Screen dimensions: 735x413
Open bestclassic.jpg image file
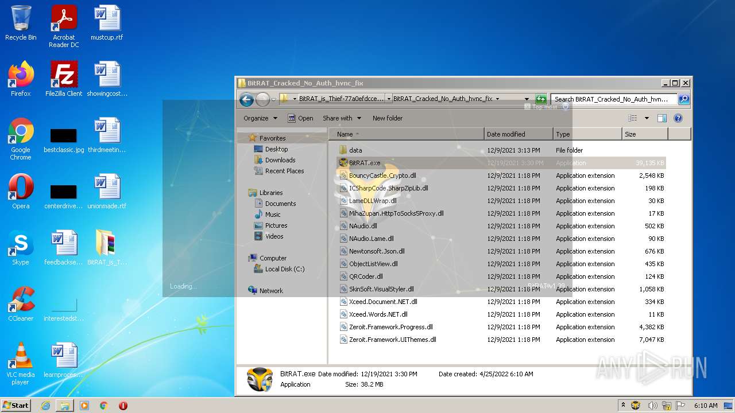click(64, 141)
